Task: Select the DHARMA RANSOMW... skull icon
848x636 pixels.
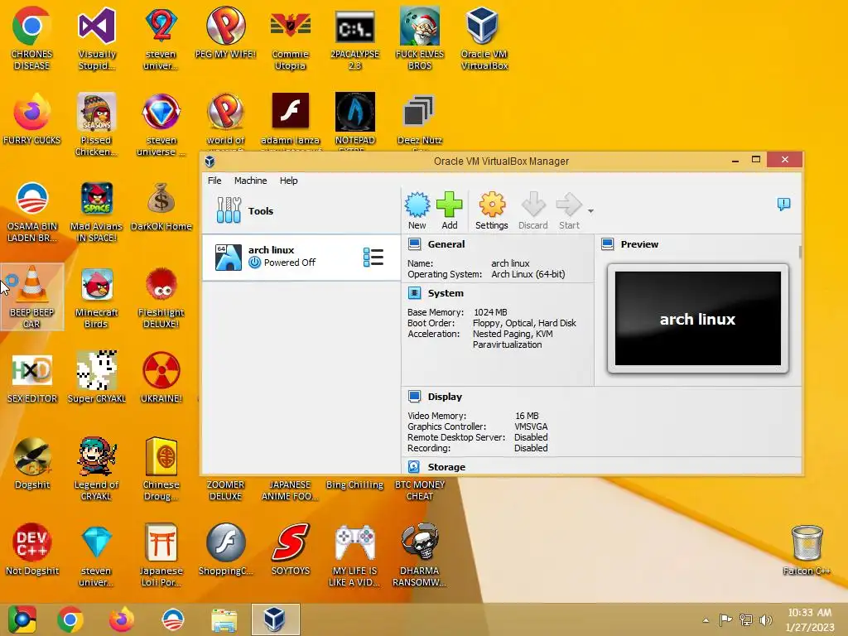Action: 419,555
